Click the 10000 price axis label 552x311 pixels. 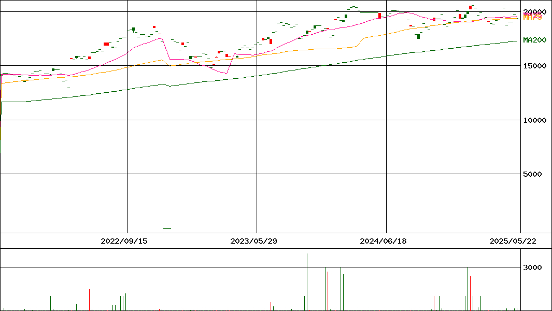(535, 120)
